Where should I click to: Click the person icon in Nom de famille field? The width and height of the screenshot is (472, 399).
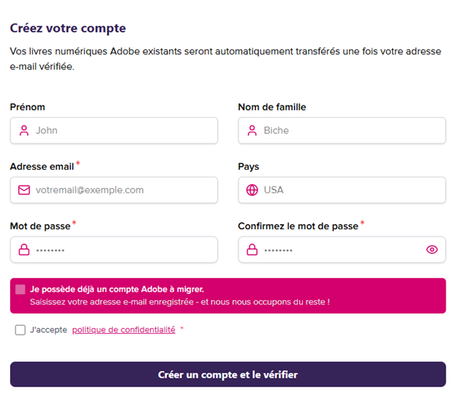252,130
